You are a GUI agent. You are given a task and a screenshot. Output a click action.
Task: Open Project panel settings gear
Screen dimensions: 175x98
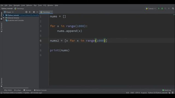tap(34, 12)
